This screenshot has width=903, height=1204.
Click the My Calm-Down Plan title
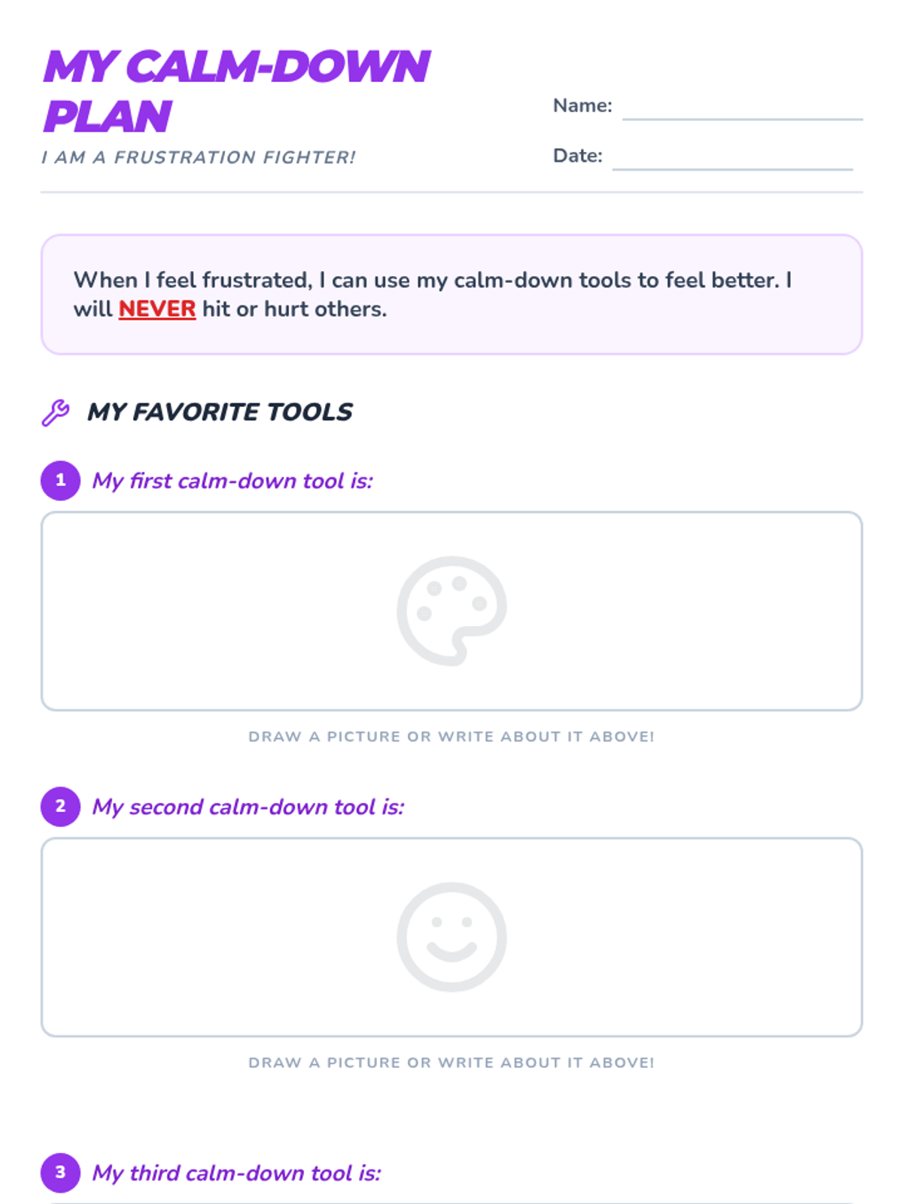coord(235,91)
